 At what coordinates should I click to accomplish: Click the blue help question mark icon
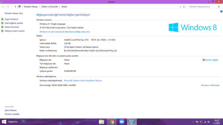pyautogui.click(x=221, y=12)
